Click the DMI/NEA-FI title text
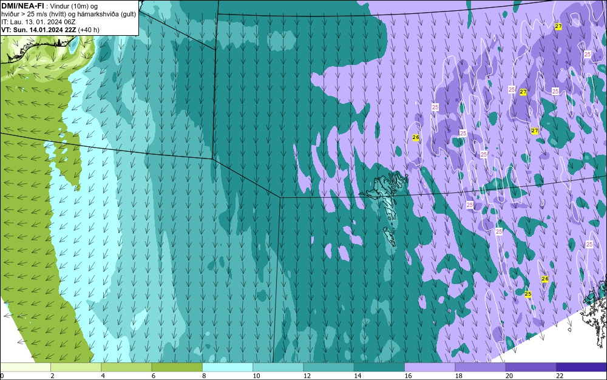607x380 pixels. 22,6
